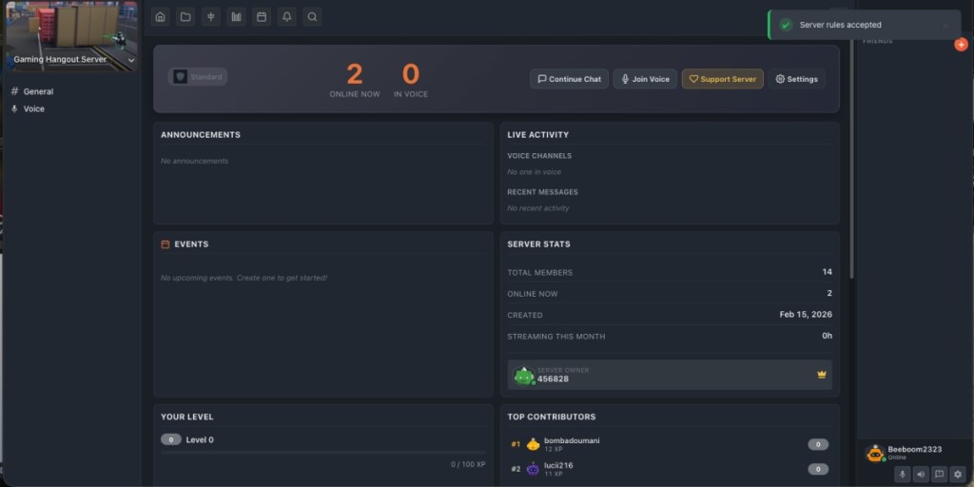Click the Announcements heading
Viewport: 974px width, 487px height.
coord(201,135)
